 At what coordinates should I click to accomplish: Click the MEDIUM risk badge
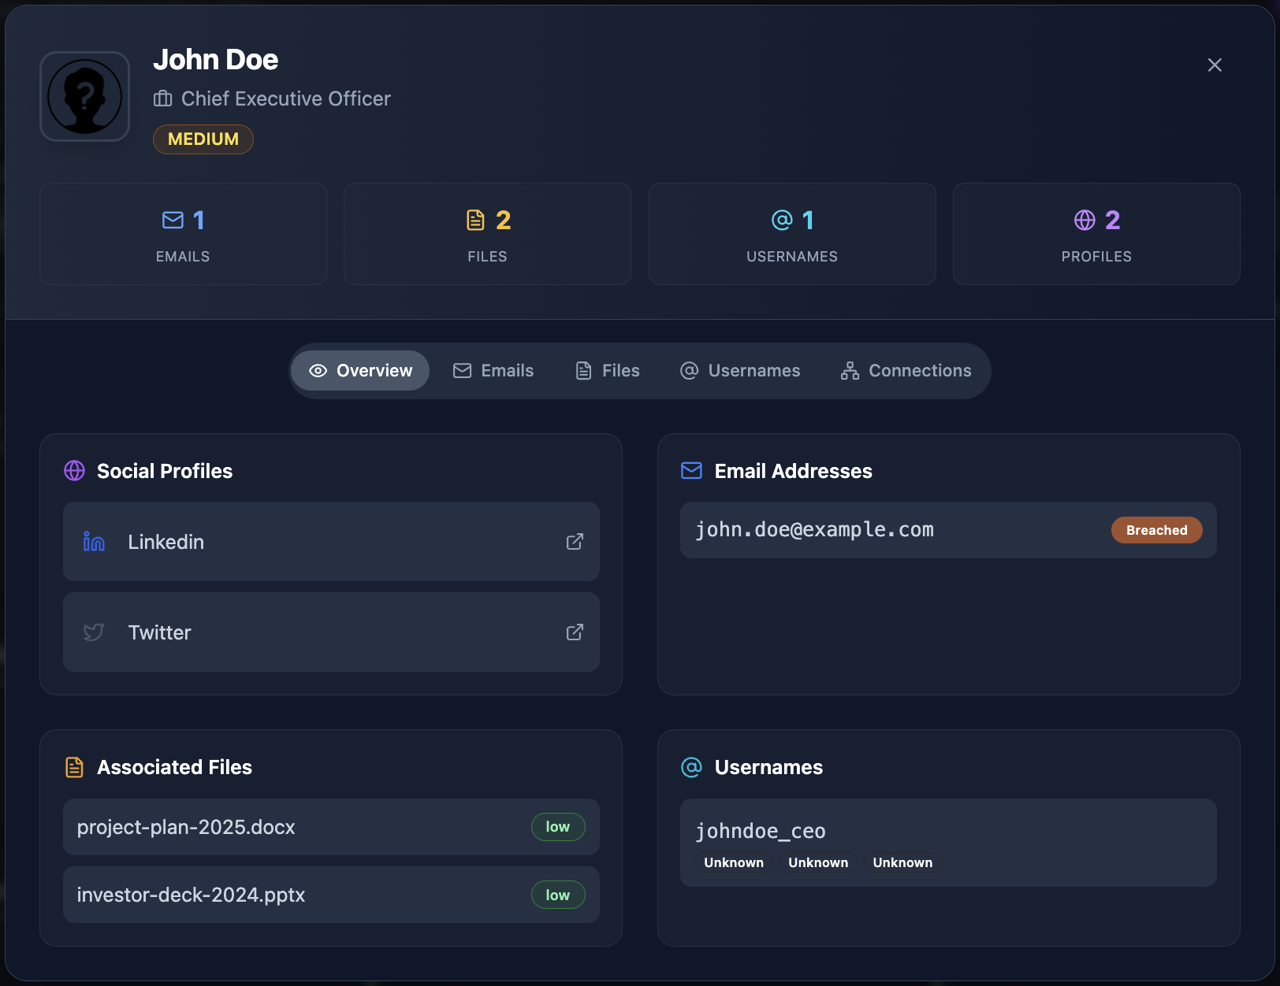(x=203, y=139)
